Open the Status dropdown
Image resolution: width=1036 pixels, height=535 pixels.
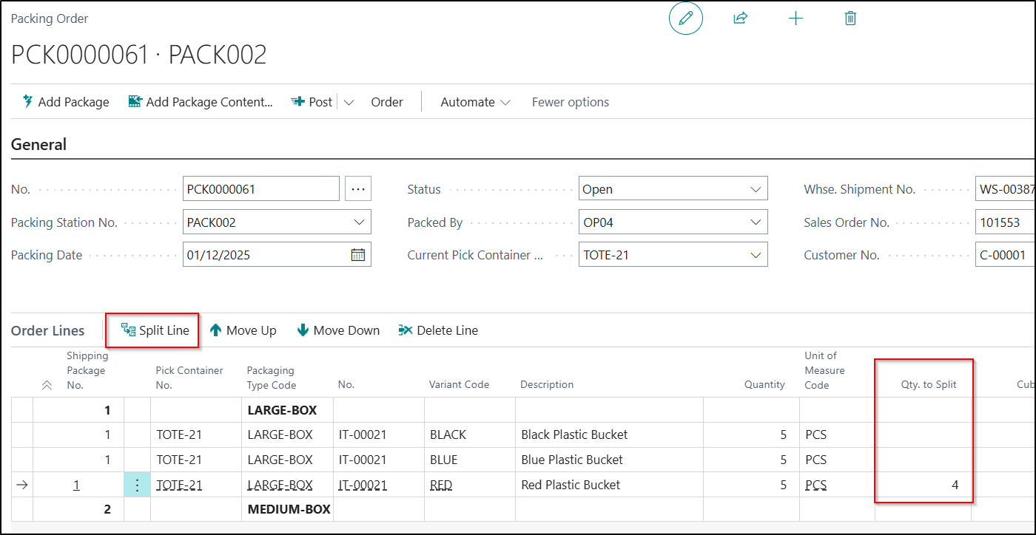click(756, 189)
